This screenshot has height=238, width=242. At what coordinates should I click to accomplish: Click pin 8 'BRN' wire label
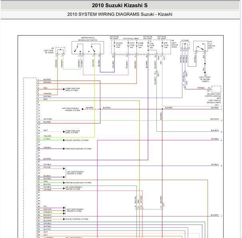[45, 99]
